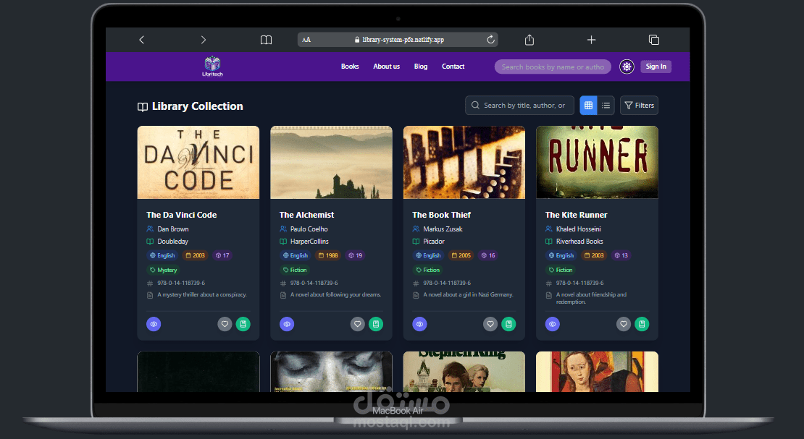Click author name Paulo Coelho

click(x=309, y=229)
